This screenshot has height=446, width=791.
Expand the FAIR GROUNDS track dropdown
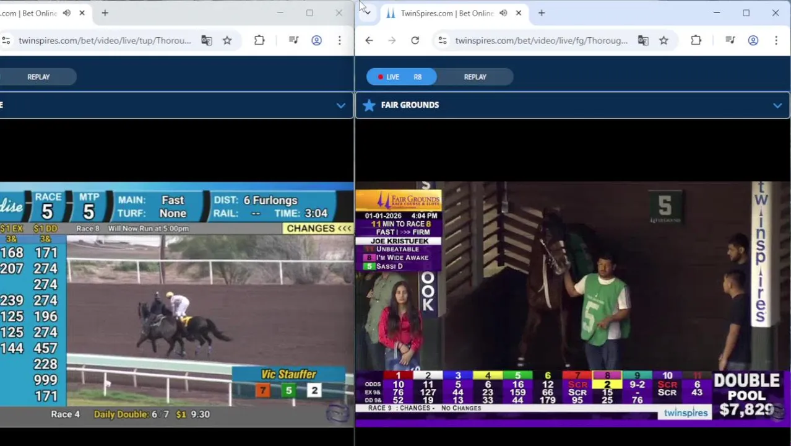point(777,105)
